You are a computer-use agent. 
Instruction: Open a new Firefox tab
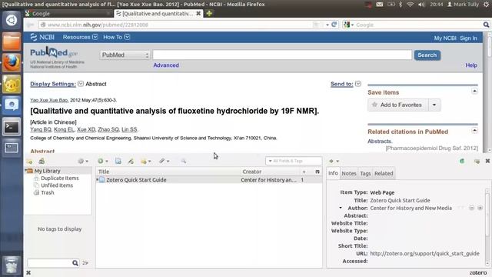(209, 13)
